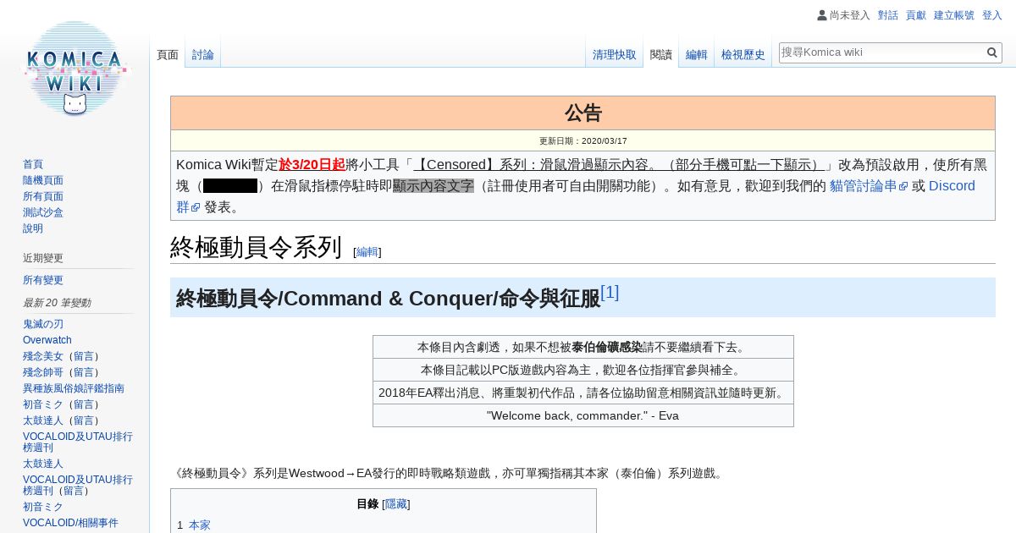Open 留言 link beside 初音ミク

[x=83, y=404]
